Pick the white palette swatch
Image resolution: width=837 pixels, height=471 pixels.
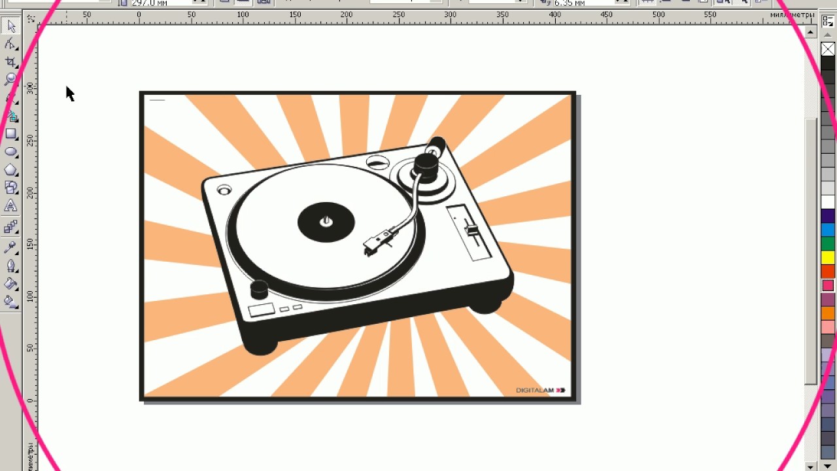point(828,202)
